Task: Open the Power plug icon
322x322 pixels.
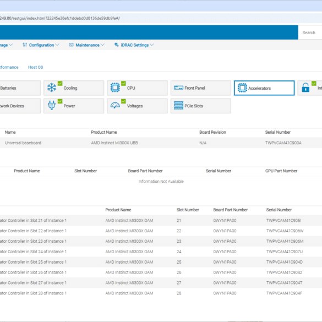Action: [x=52, y=106]
